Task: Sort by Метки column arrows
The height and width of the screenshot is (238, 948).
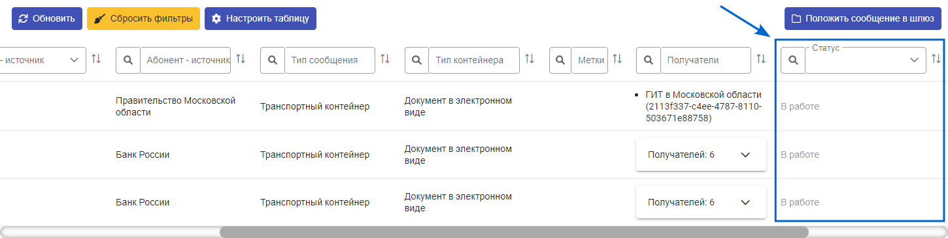Action: [x=618, y=59]
